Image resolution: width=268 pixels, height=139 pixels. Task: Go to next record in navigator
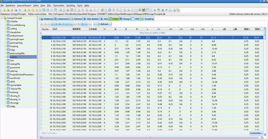53,24
